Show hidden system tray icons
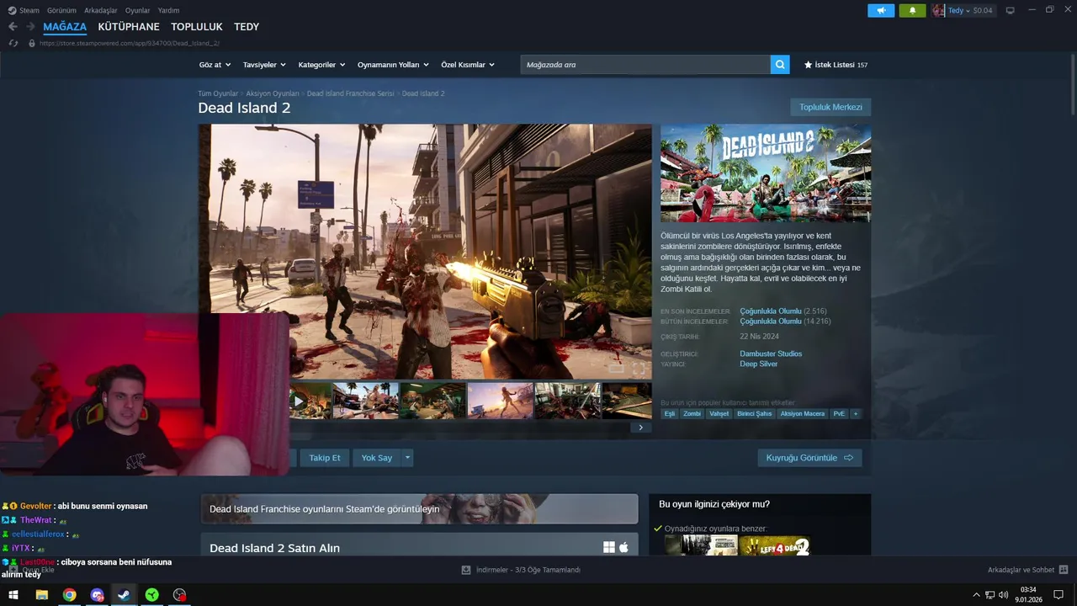 pos(976,595)
